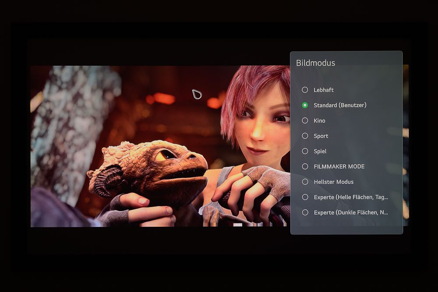Click the Bildmodus panel title
This screenshot has width=438, height=292.
(x=315, y=63)
